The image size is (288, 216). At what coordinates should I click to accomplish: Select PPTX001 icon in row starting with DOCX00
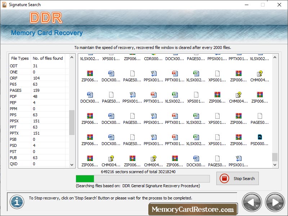(x=154, y=95)
